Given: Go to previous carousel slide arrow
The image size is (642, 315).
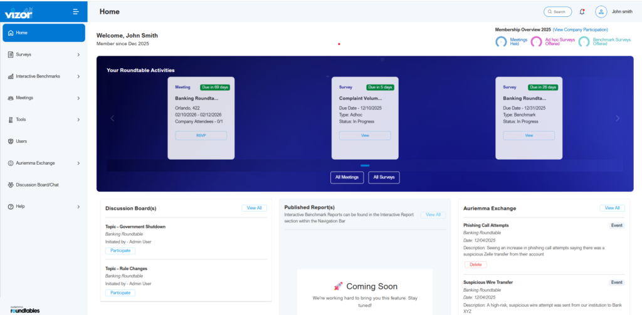Looking at the screenshot, I should click(113, 118).
